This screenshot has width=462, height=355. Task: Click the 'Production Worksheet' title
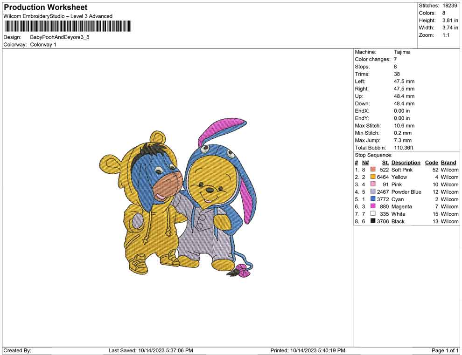46,7
